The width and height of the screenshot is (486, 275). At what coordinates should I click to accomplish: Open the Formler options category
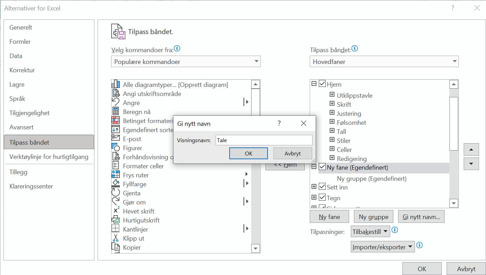(x=20, y=42)
